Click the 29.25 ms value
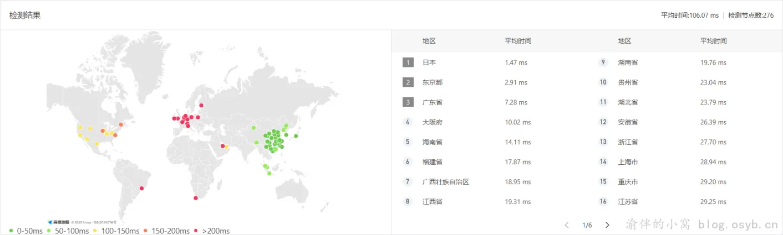This screenshot has width=783, height=235. tap(713, 202)
